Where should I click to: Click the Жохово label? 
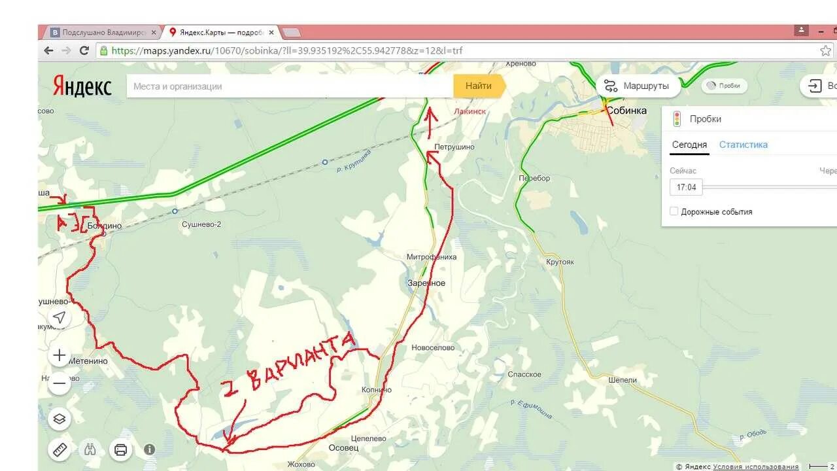[x=301, y=464]
